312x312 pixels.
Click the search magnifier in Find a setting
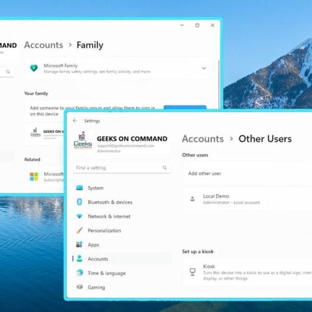pos(165,167)
